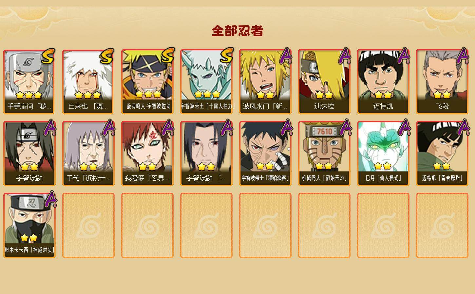Click the 全部忍者 heading tab

coord(237,31)
